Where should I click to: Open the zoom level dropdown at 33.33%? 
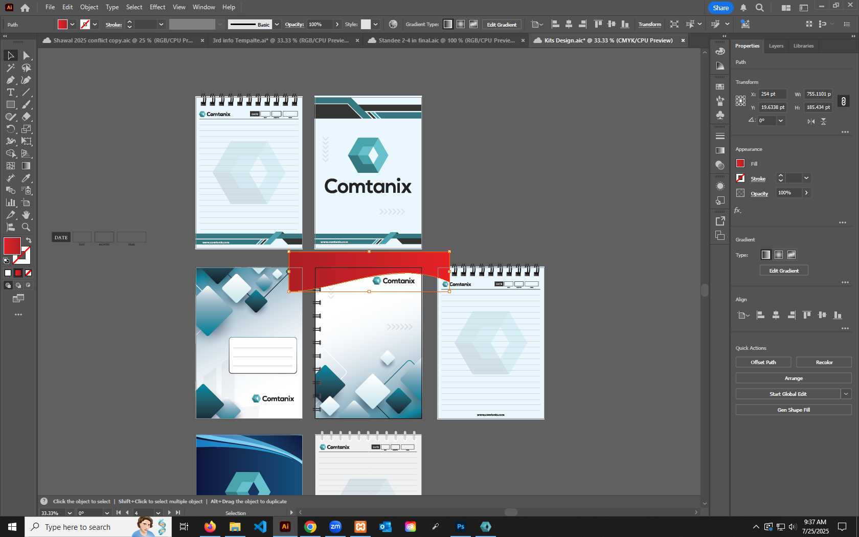pos(70,513)
